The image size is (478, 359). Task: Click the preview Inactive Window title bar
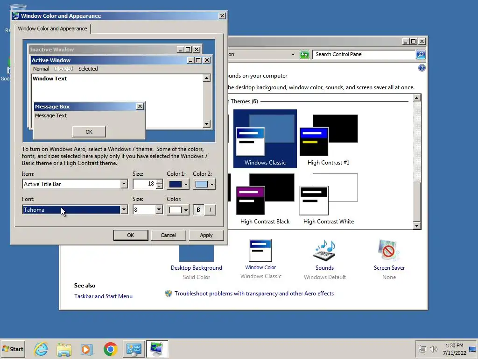[x=102, y=50]
